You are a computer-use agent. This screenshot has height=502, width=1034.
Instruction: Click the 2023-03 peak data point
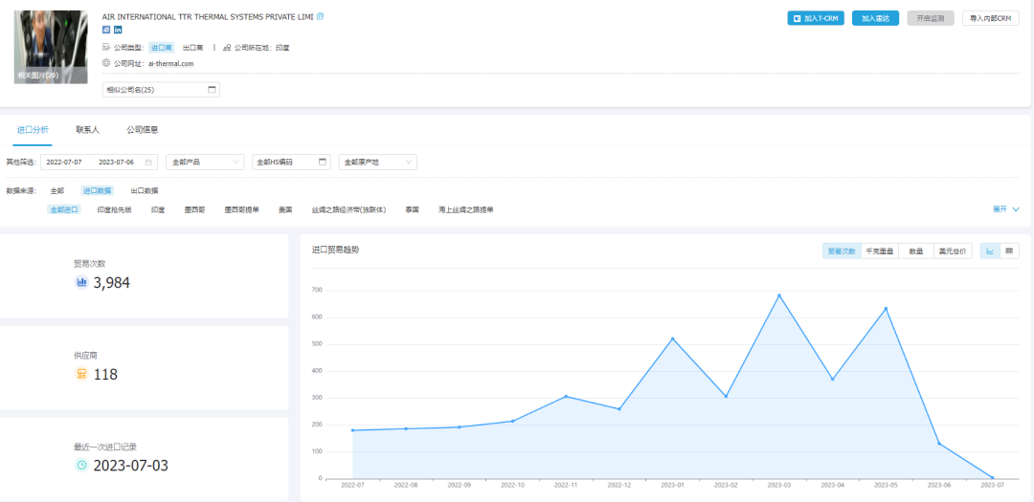pyautogui.click(x=778, y=295)
